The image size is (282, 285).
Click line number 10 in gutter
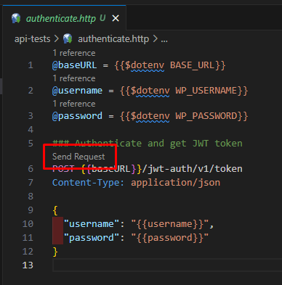point(28,224)
